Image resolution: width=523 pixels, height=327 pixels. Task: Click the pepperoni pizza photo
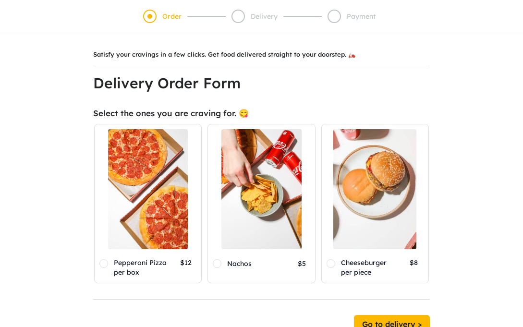148,189
